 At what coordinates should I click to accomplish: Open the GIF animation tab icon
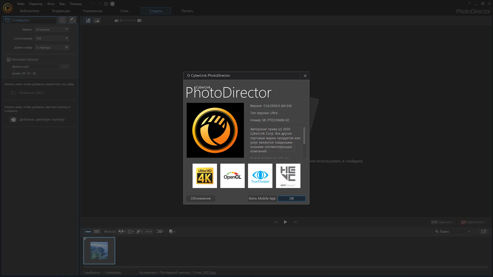pos(62,20)
